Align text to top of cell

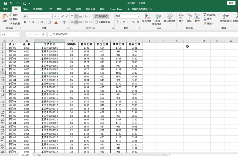pos(72,16)
